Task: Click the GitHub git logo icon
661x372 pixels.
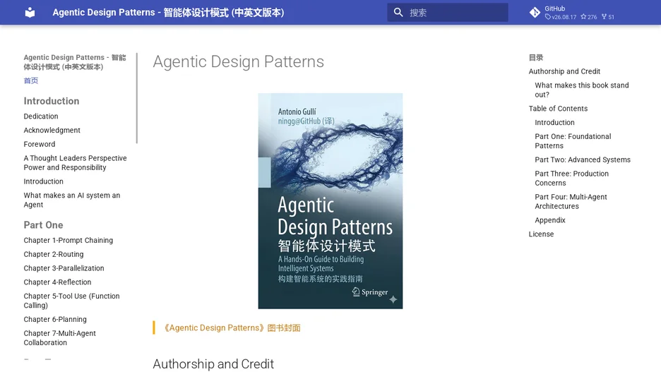Action: coord(535,13)
